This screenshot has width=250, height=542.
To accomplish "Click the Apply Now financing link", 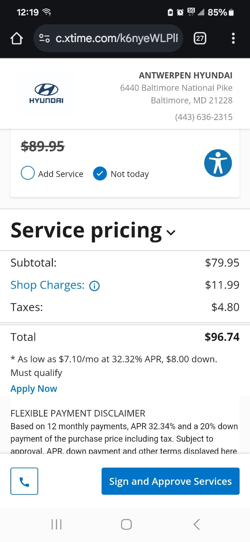I will [x=34, y=389].
